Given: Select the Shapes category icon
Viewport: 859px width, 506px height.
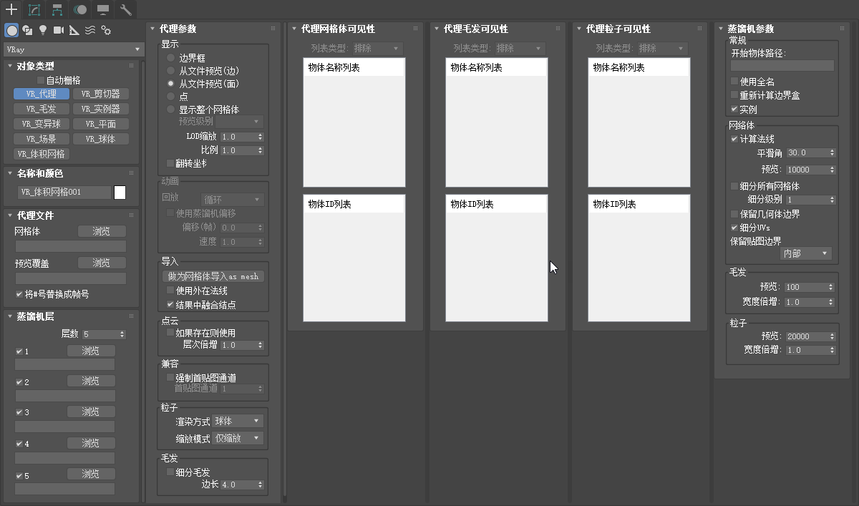Looking at the screenshot, I should (x=27, y=30).
